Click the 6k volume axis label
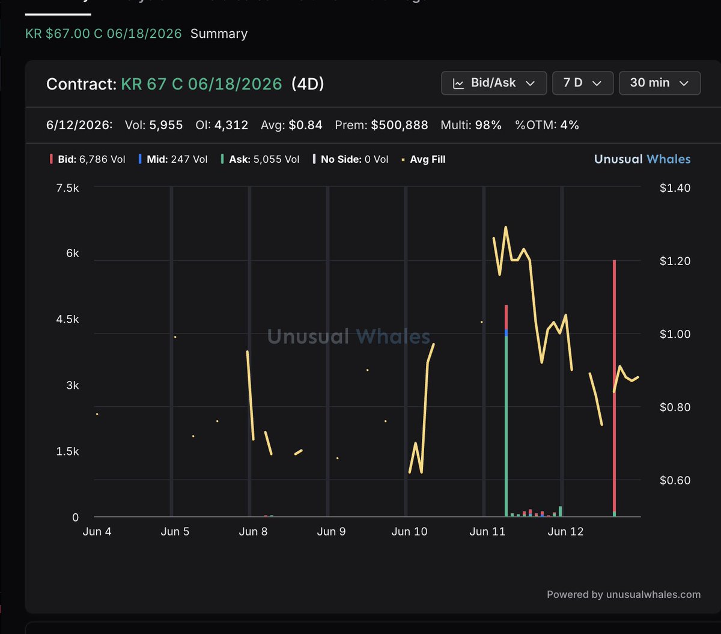The height and width of the screenshot is (634, 721). (x=72, y=254)
